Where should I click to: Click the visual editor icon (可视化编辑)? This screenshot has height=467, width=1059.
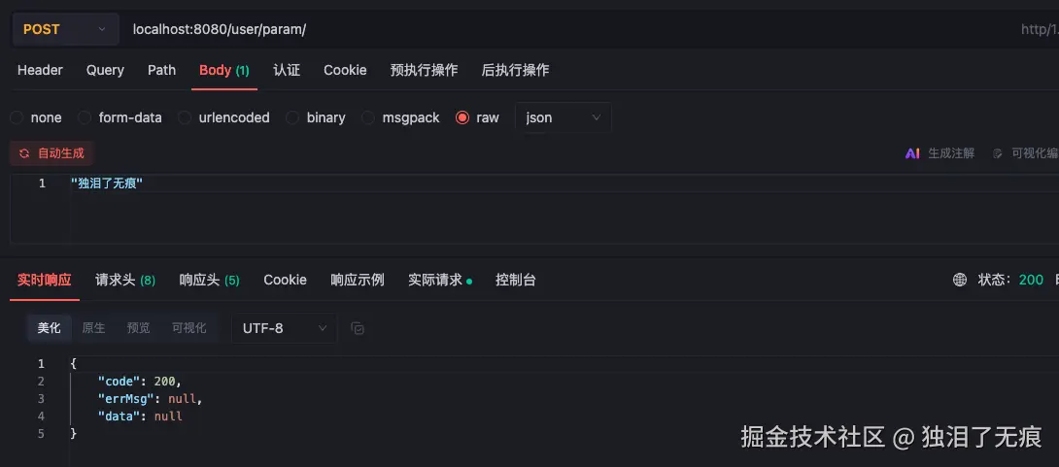[997, 153]
